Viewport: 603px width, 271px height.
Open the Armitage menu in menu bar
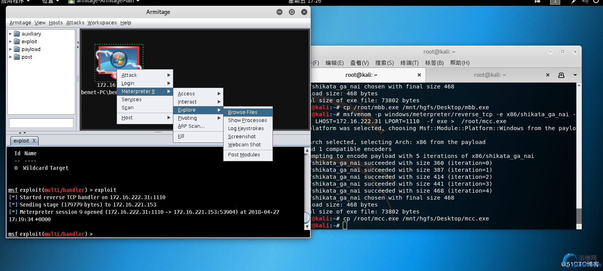[20, 22]
